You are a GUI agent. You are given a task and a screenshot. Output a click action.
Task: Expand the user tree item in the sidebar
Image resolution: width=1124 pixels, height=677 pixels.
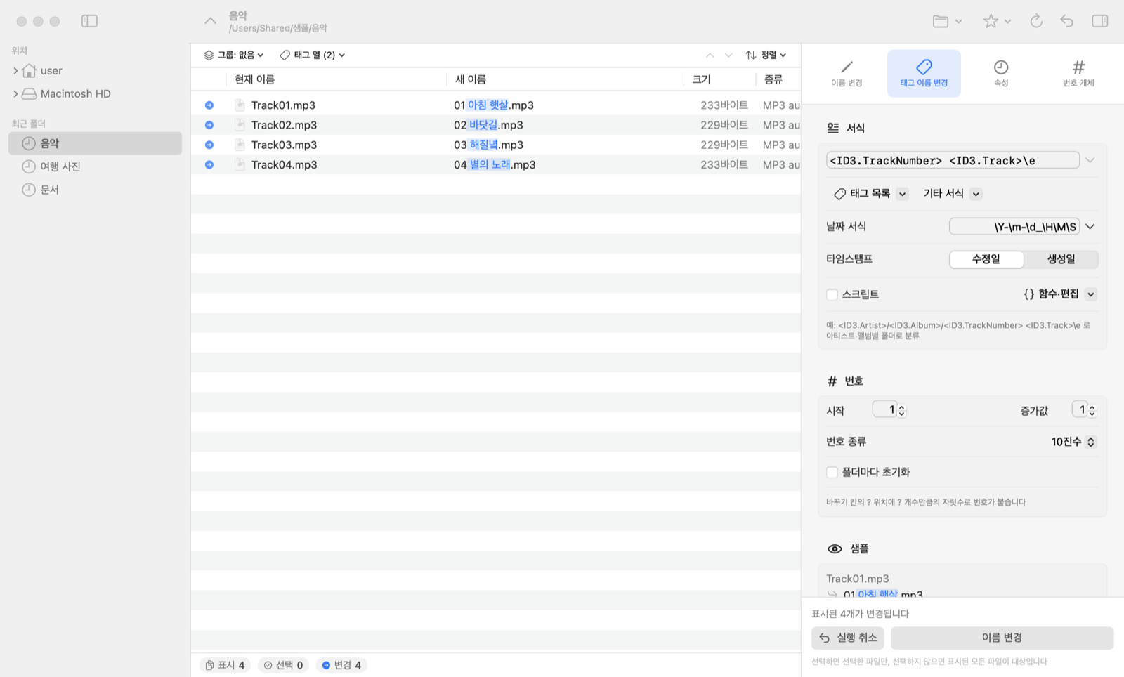(15, 71)
